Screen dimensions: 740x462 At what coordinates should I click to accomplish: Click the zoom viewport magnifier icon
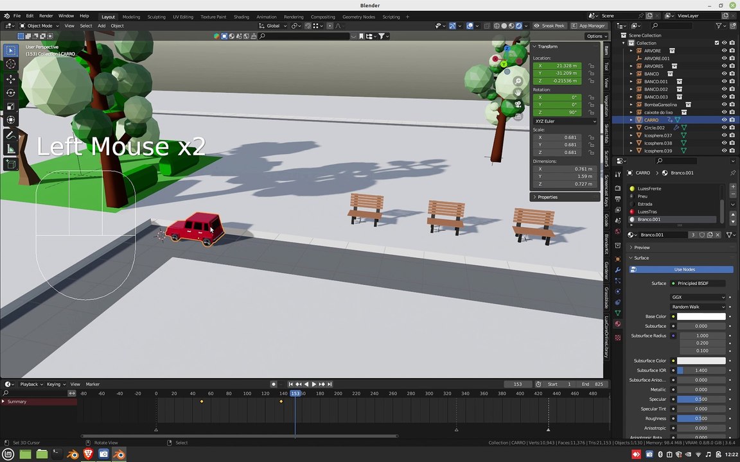click(518, 81)
